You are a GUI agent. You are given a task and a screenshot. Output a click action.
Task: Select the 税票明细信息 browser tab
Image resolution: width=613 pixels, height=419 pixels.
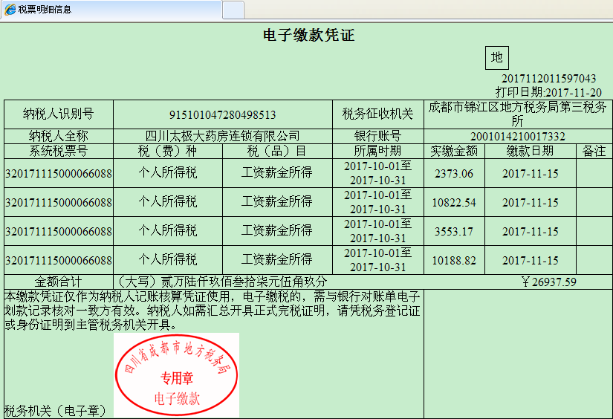[x=111, y=10]
